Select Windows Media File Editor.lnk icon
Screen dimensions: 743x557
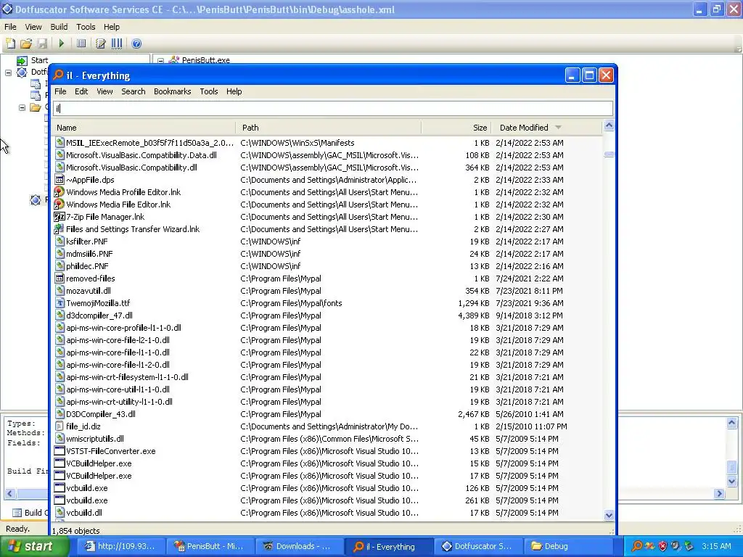[59, 205]
